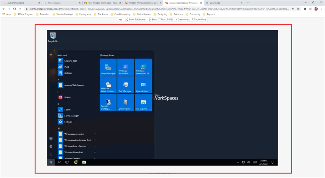Open the Youtube Markings bookmark folder
This screenshot has height=178, width=325.
click(x=63, y=14)
